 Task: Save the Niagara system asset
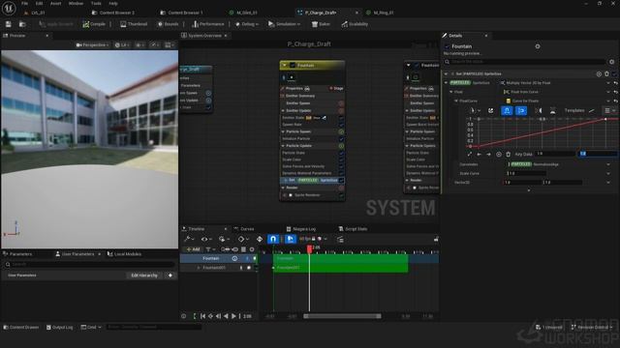pos(9,24)
